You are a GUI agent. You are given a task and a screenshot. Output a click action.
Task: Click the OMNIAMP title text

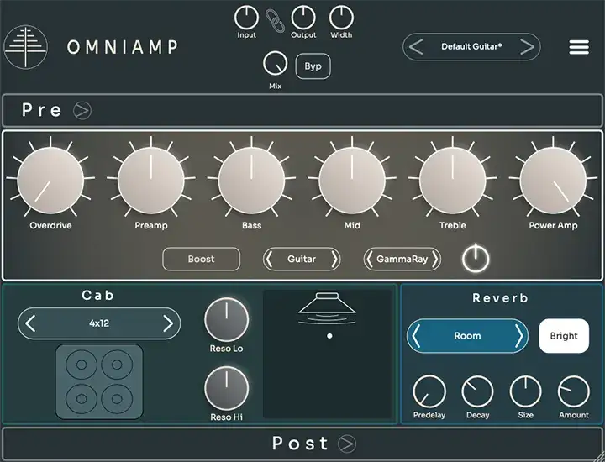point(123,47)
